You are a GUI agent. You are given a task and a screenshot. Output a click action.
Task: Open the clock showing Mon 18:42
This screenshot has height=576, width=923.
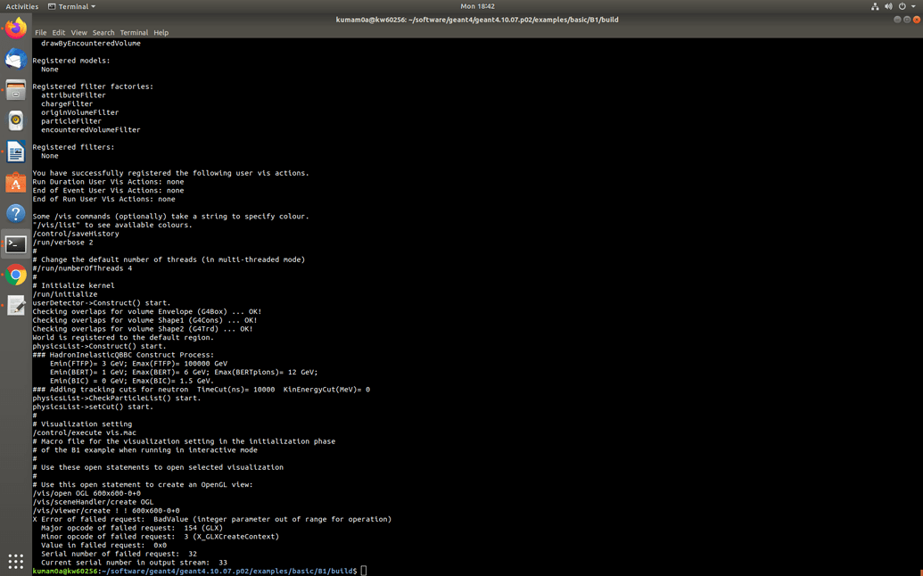click(477, 6)
